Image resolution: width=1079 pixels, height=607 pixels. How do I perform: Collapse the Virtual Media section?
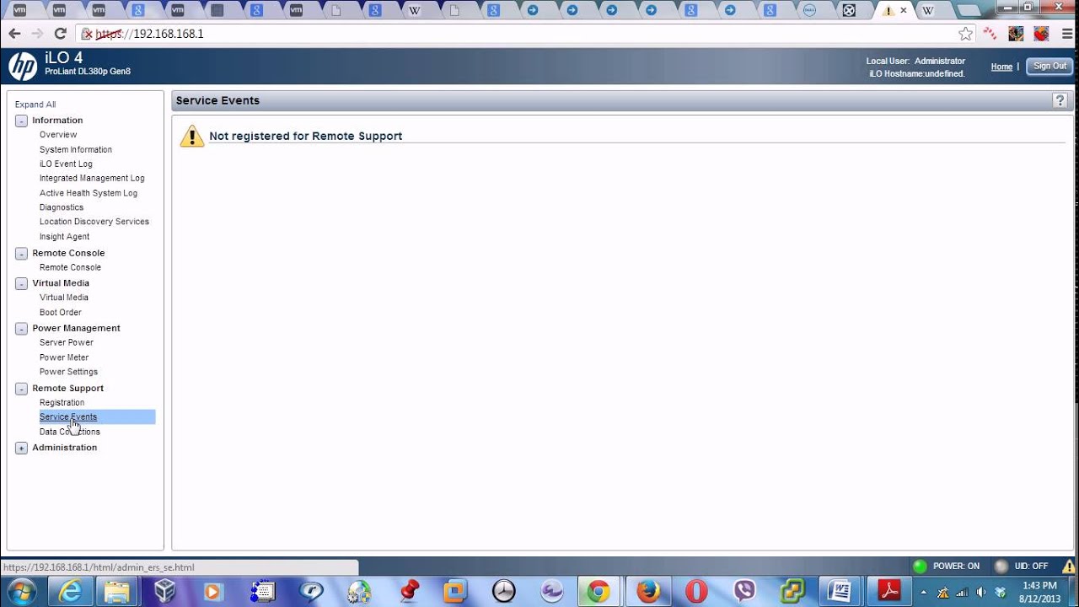coord(21,283)
